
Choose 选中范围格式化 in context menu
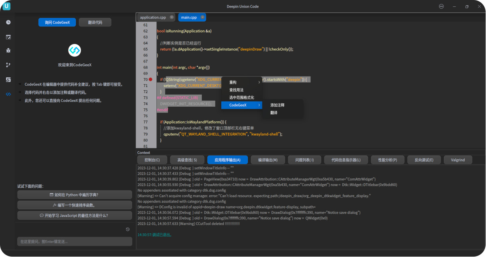(241, 97)
